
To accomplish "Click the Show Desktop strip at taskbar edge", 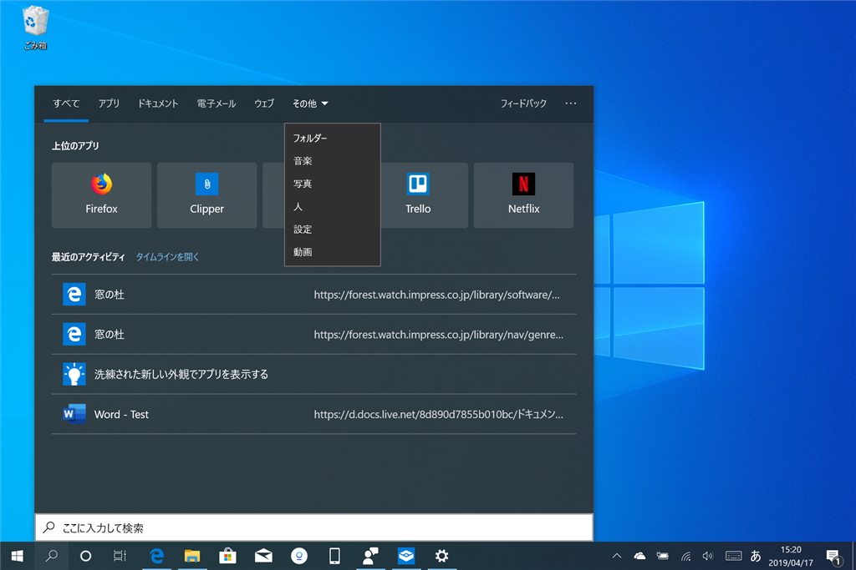I will click(x=853, y=556).
